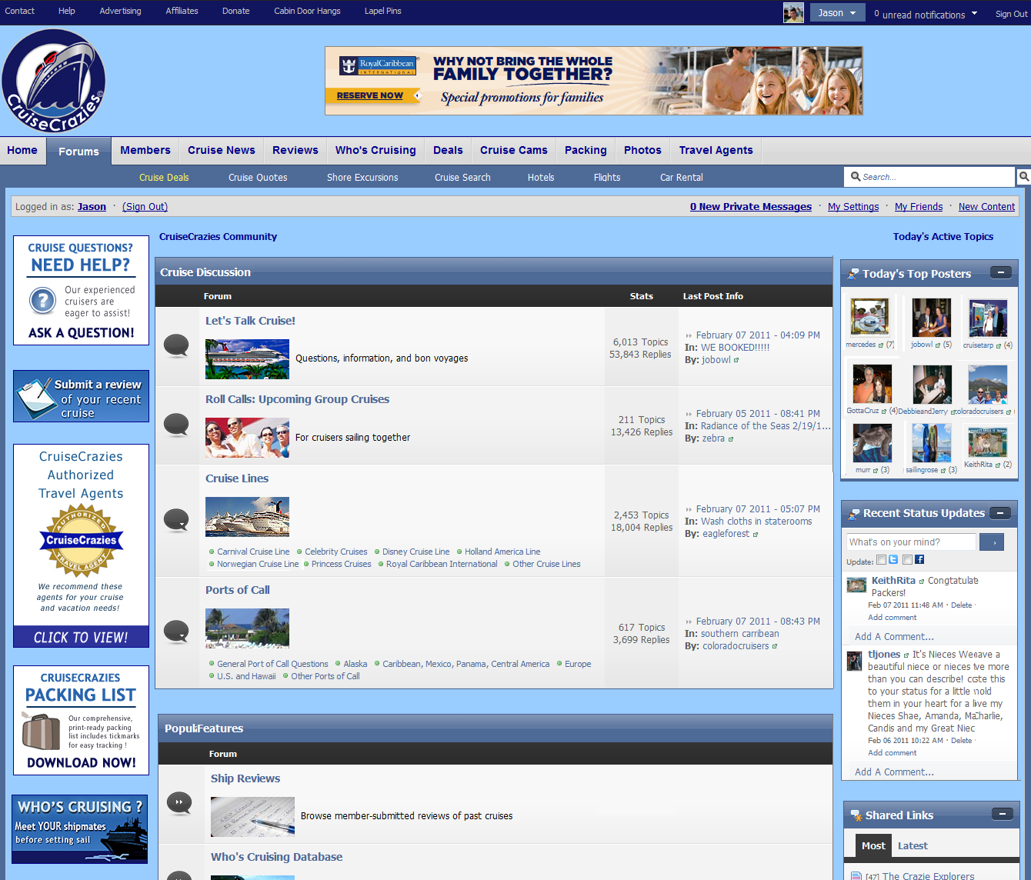Open the Home tab
This screenshot has height=880, width=1031.
point(22,150)
